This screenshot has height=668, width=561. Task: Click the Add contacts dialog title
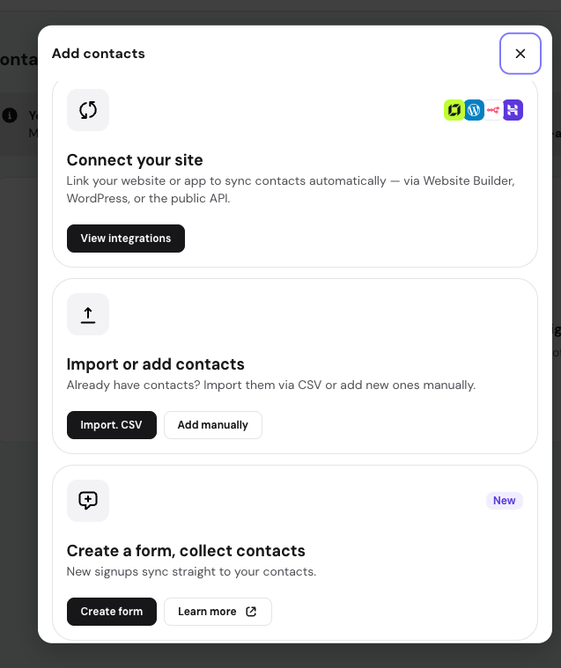[x=99, y=54]
